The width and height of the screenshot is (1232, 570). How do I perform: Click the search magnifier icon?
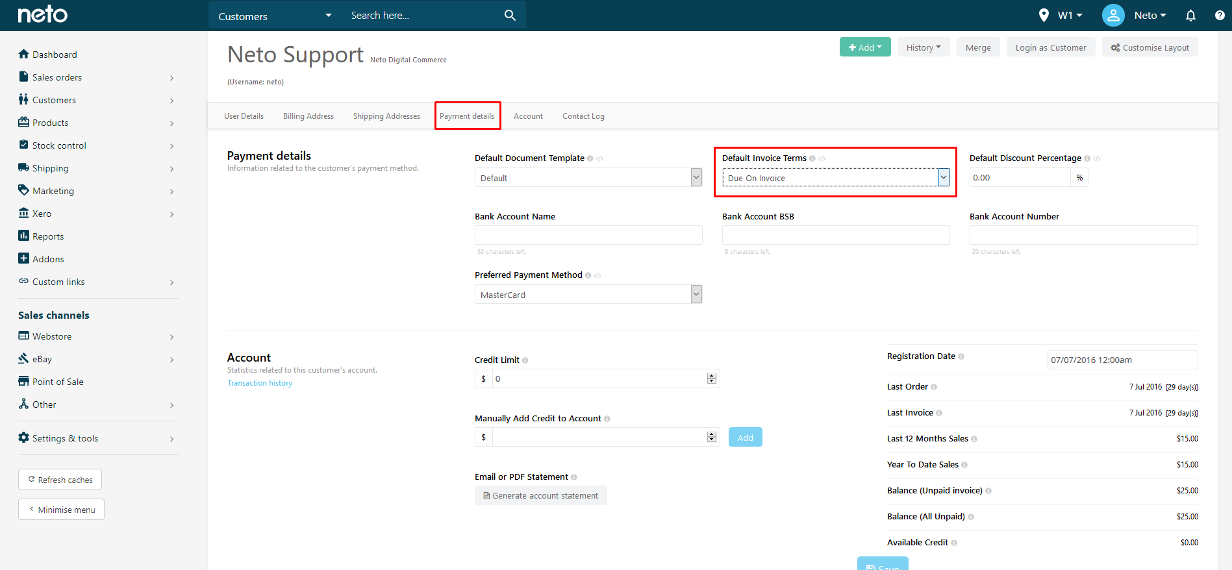[510, 15]
